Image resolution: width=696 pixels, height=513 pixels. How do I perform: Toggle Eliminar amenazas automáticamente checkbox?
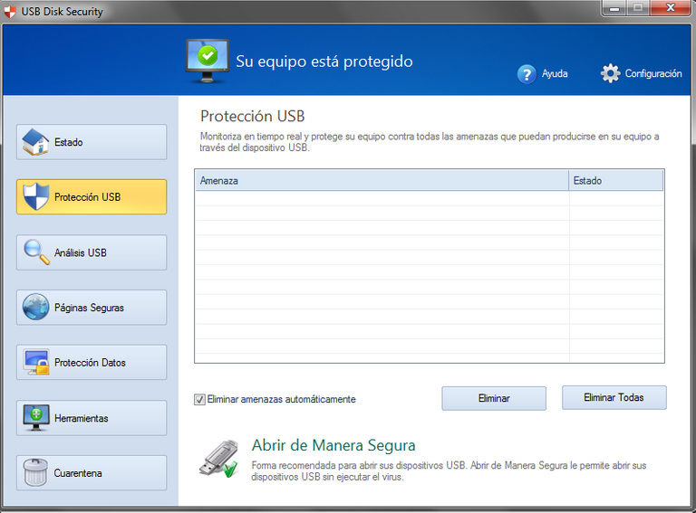[199, 400]
